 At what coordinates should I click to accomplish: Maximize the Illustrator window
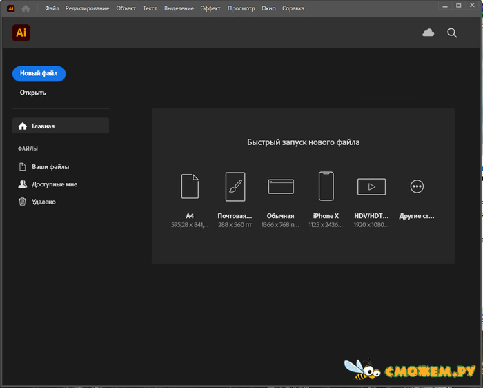pos(458,6)
